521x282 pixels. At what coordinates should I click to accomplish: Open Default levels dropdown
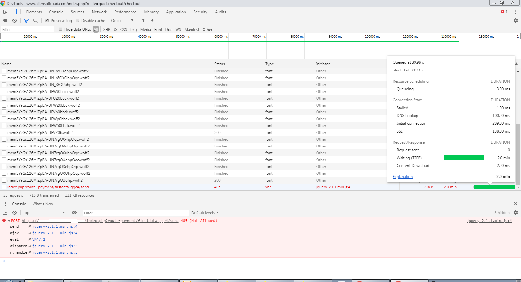tap(205, 213)
